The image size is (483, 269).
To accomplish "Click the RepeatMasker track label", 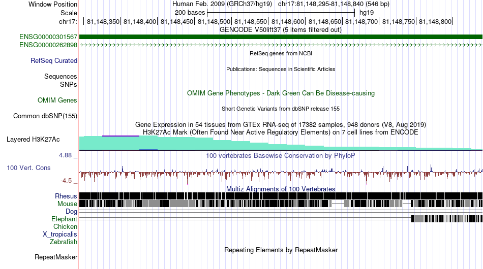I will [x=56, y=257].
